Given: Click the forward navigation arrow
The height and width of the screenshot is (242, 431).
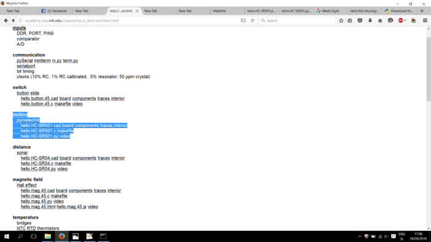Looking at the screenshot, I should click(13, 20).
